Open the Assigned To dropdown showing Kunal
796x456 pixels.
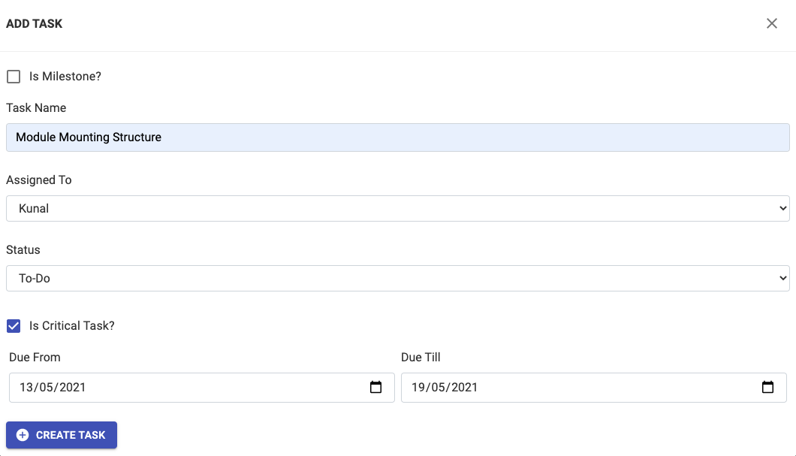tap(375, 209)
